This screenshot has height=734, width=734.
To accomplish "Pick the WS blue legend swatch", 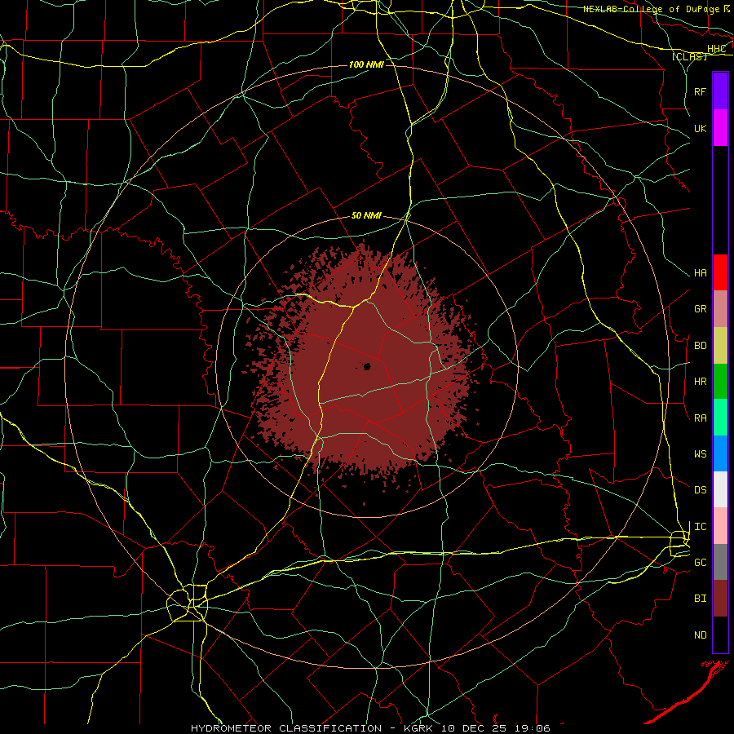I will coord(720,453).
